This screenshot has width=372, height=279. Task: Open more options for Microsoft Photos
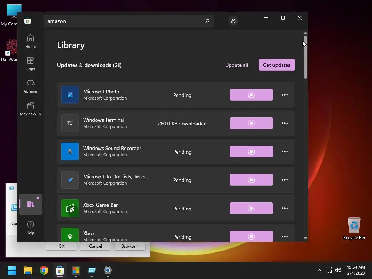coord(285,95)
